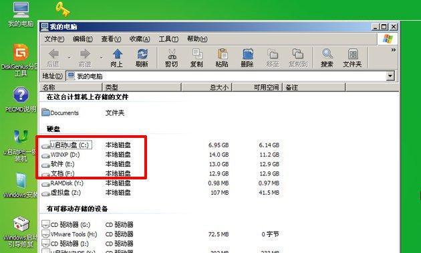Screen dimensions: 421x253
Task: Sort by the 可用空间 column header
Action: 257,88
